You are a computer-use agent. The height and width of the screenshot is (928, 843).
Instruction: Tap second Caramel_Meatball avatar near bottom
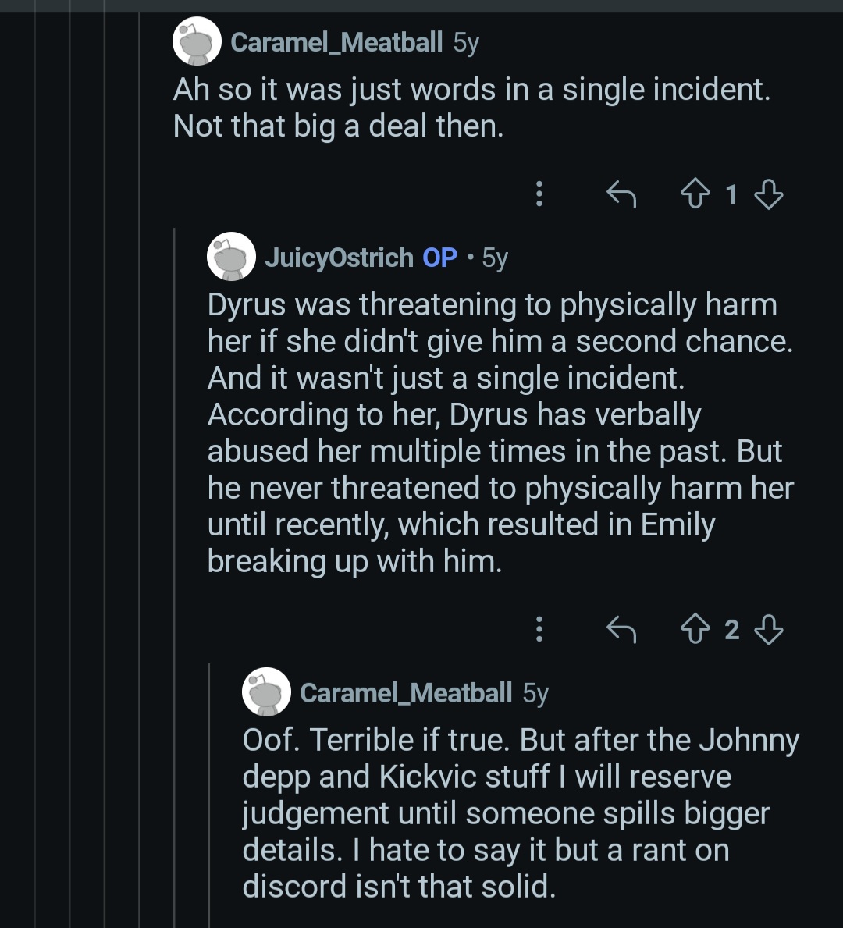[x=266, y=692]
